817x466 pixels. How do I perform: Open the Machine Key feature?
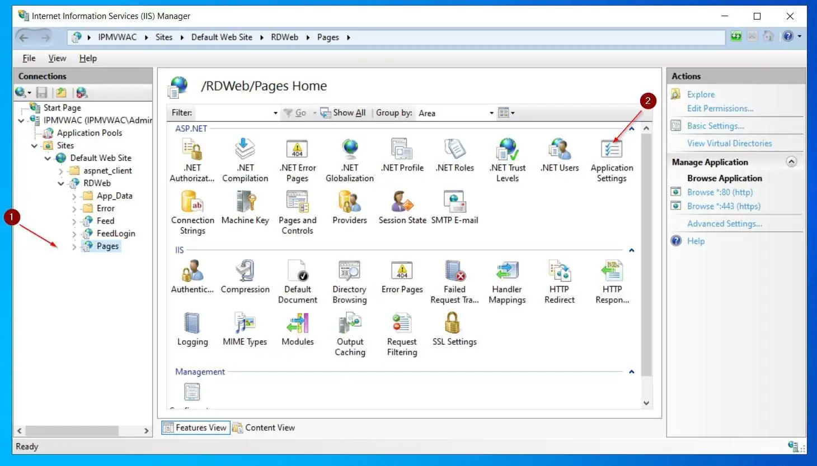[245, 208]
